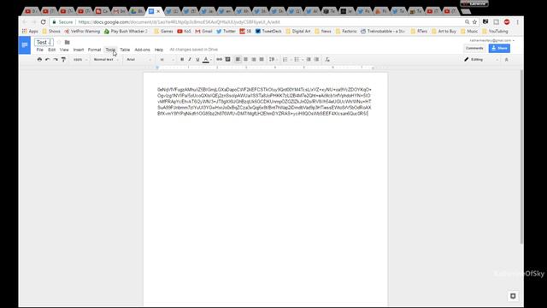547x308 pixels.
Task: Open the line spacing dropdown
Action: (273, 60)
